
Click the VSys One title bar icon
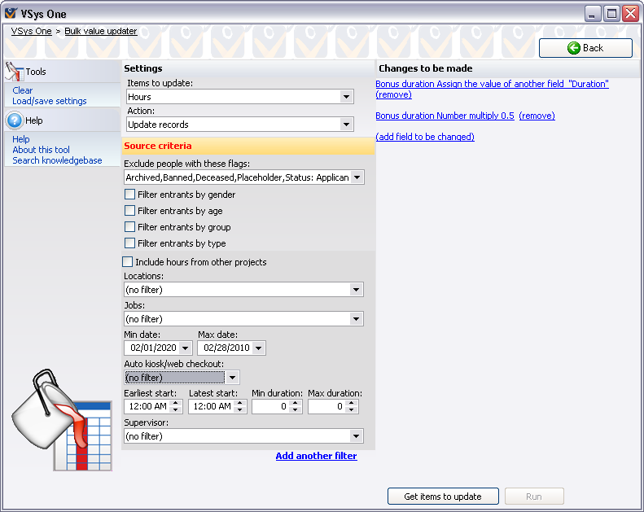[x=11, y=14]
